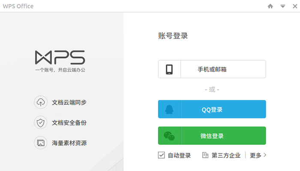Click the cloud upload sync icon
This screenshot has height=171, width=300.
(41, 102)
